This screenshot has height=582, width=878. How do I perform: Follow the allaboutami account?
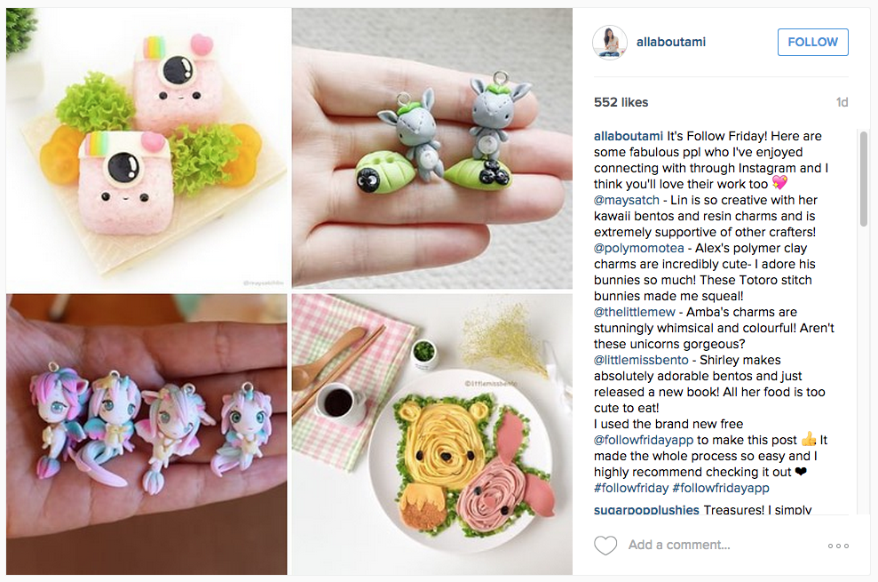click(812, 42)
